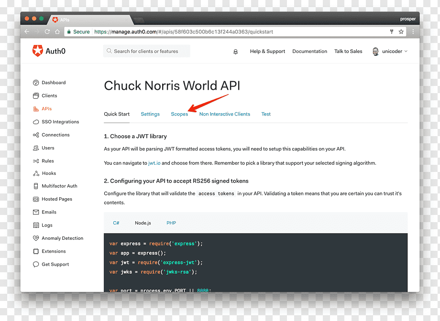Image resolution: width=440 pixels, height=321 pixels.
Task: Click the browser reload icon
Action: pos(47,32)
